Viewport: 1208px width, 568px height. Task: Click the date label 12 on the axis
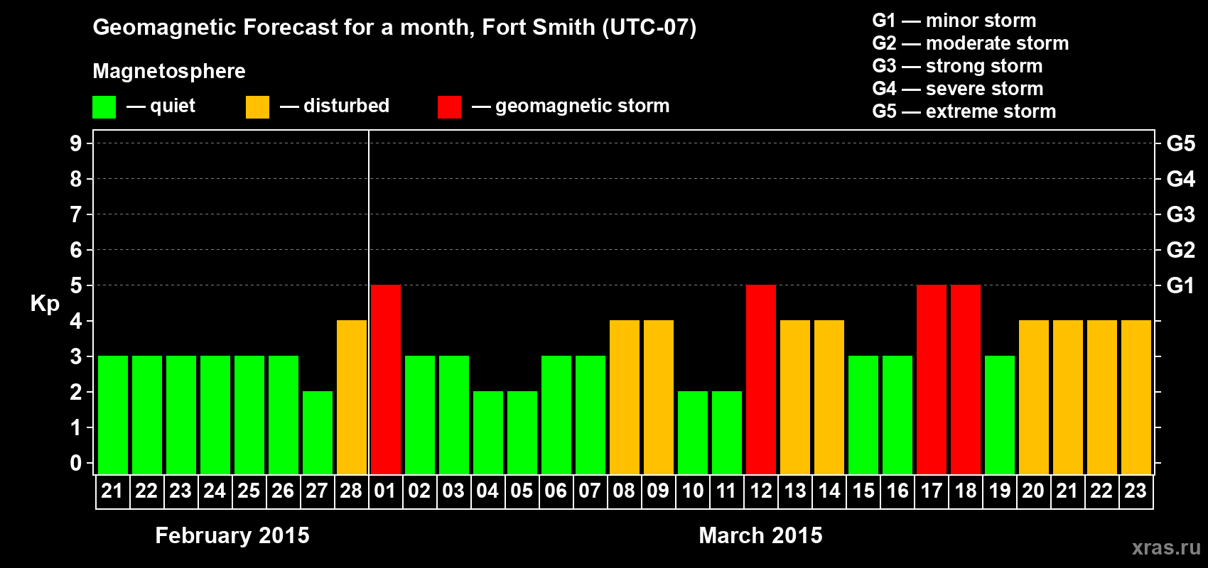click(x=760, y=491)
